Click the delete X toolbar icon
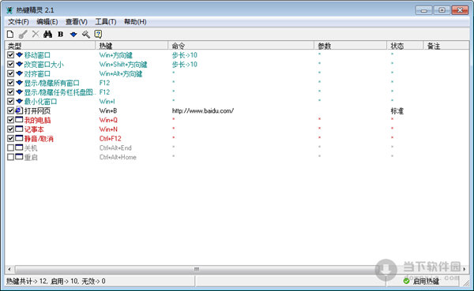 click(x=36, y=34)
